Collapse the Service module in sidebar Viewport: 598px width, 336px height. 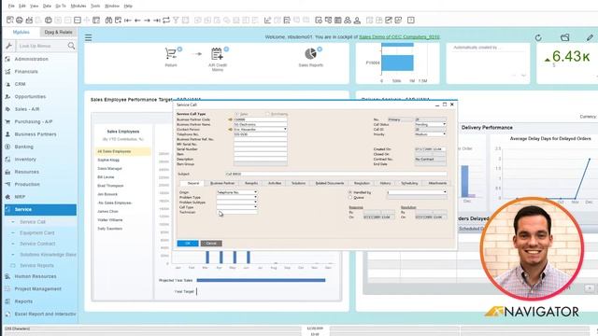(40, 209)
